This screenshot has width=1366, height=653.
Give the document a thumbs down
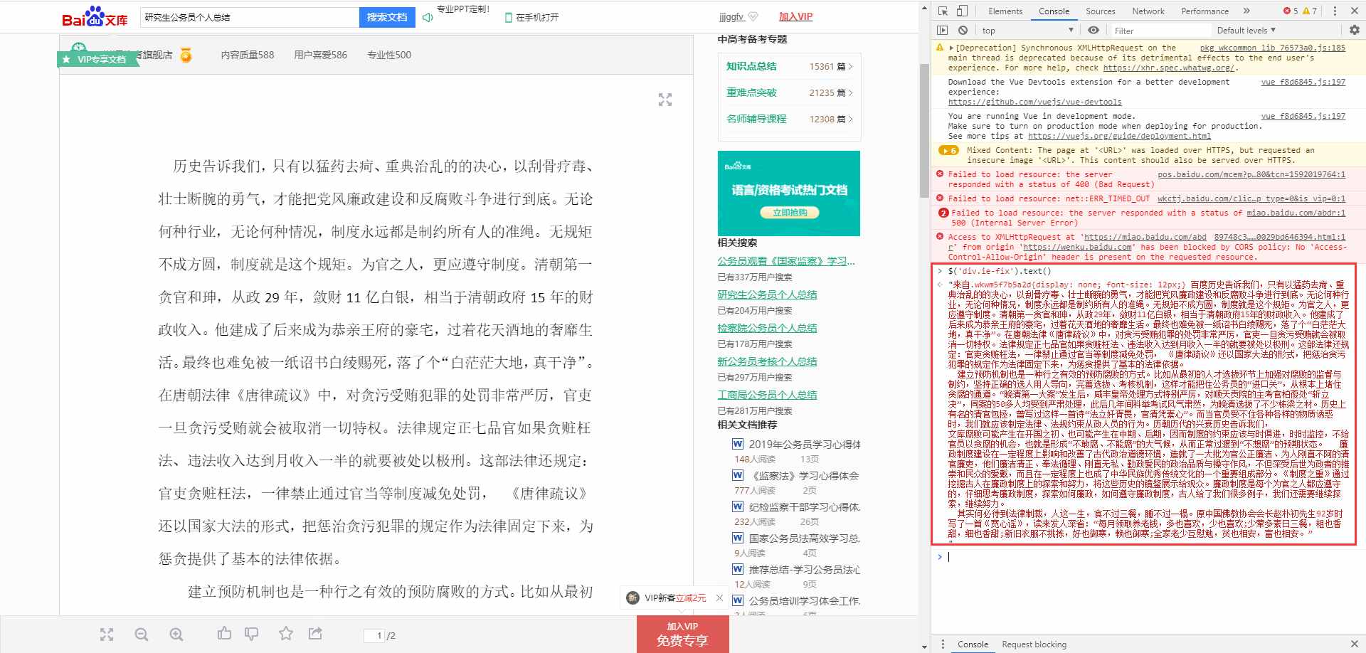point(252,633)
